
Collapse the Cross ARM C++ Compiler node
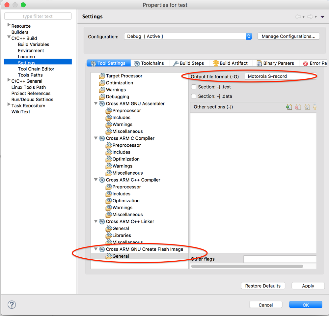[96, 180]
